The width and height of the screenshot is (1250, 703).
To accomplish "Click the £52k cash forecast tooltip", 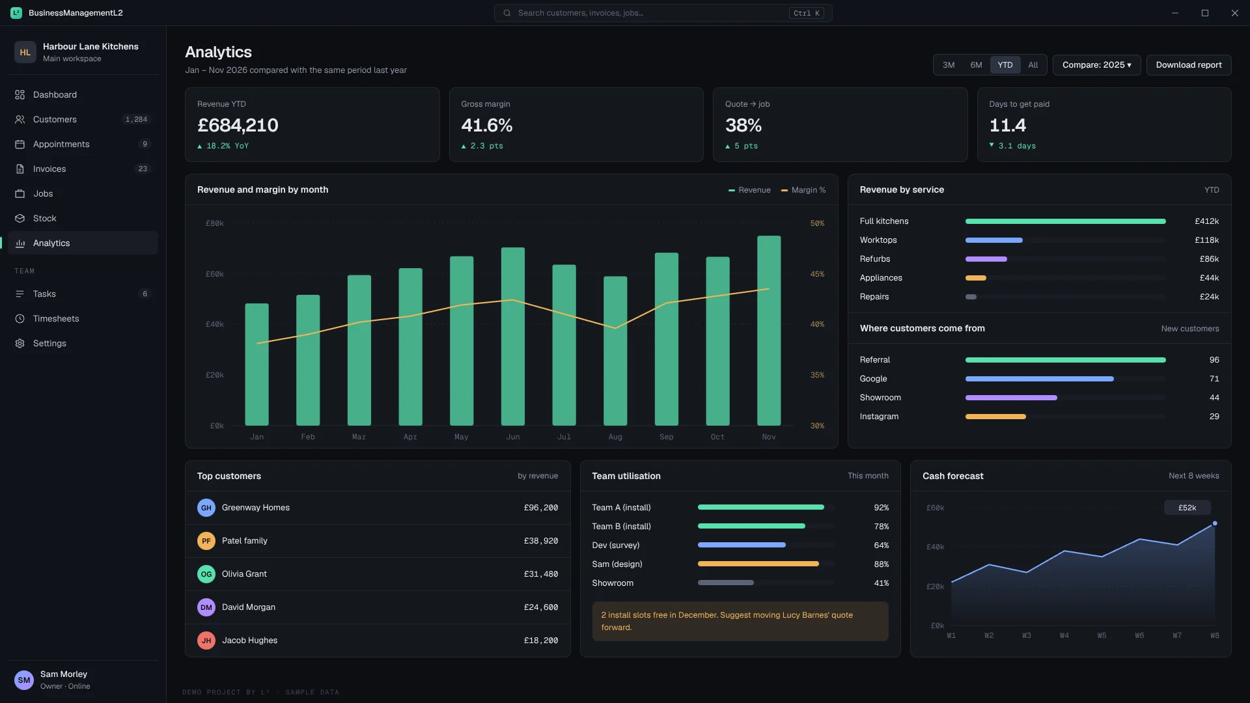I will (1187, 508).
